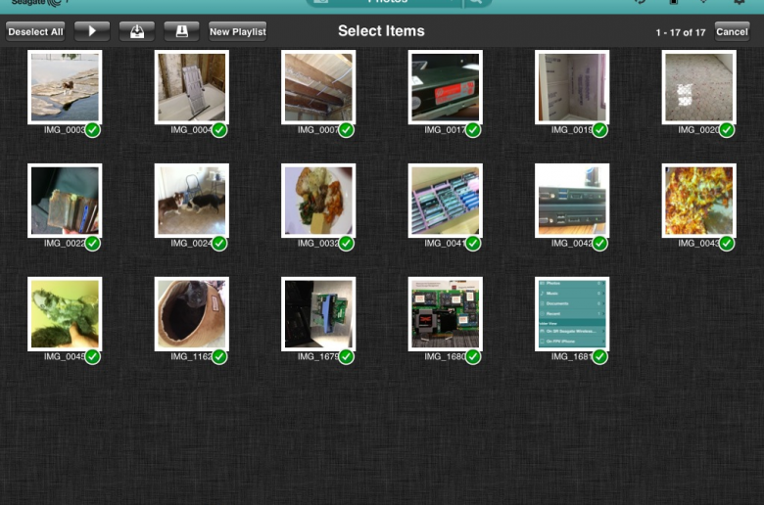This screenshot has width=764, height=505.
Task: Toggle the check badge on IMG_1679
Action: coord(347,357)
